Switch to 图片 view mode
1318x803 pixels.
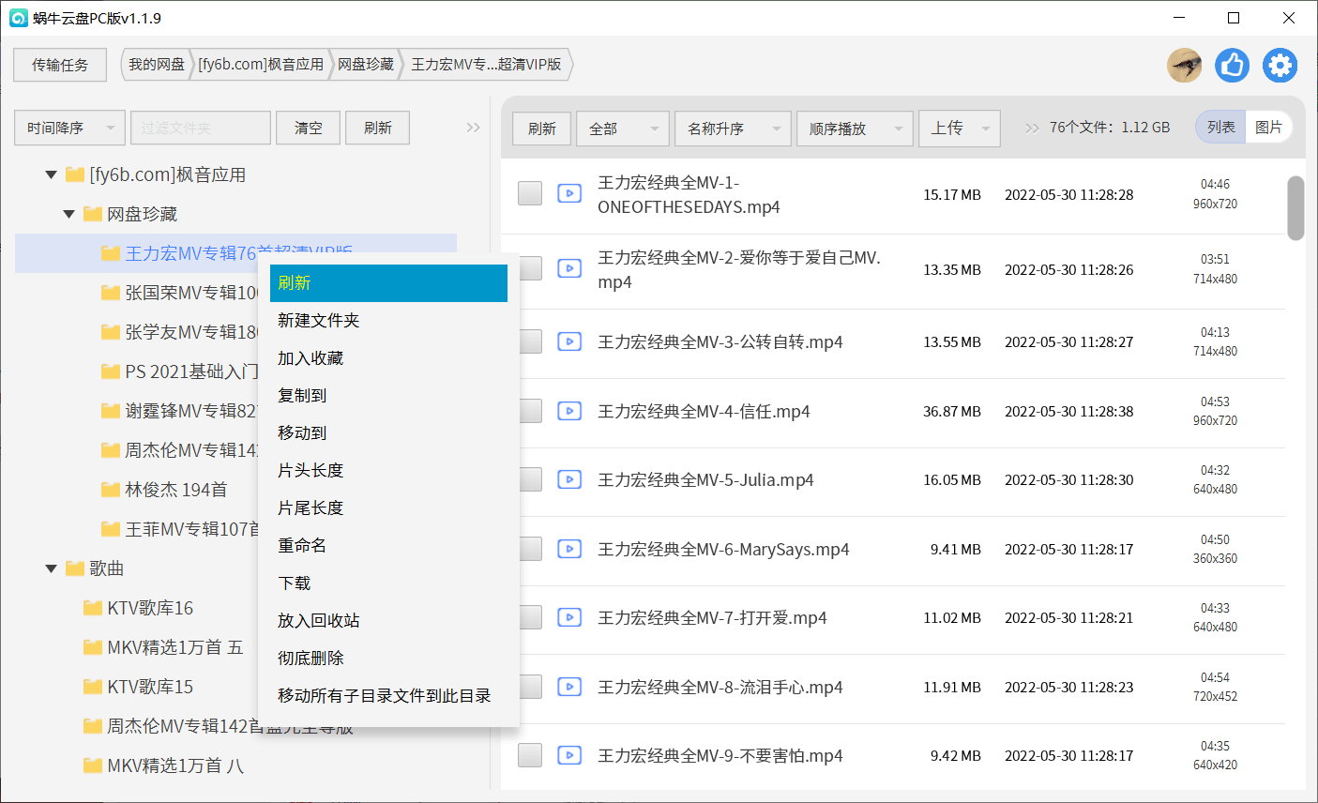(x=1268, y=128)
